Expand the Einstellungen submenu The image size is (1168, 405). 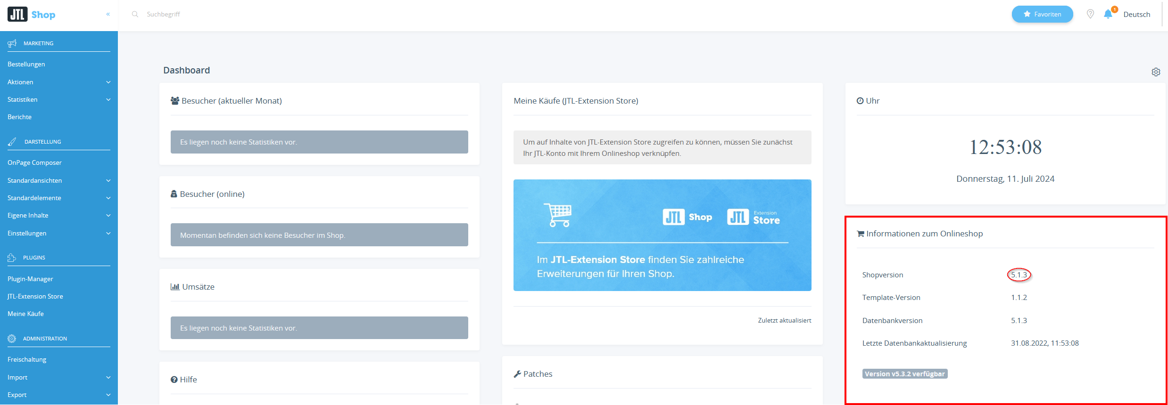pyautogui.click(x=108, y=233)
